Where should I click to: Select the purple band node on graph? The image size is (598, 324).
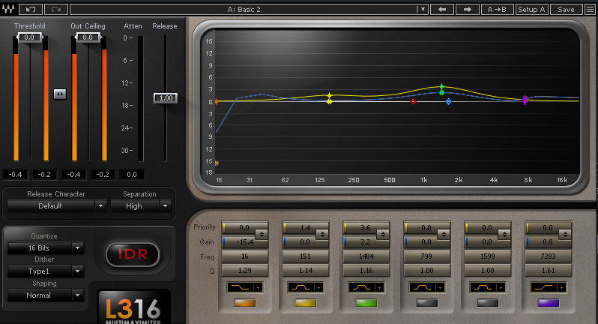[525, 100]
